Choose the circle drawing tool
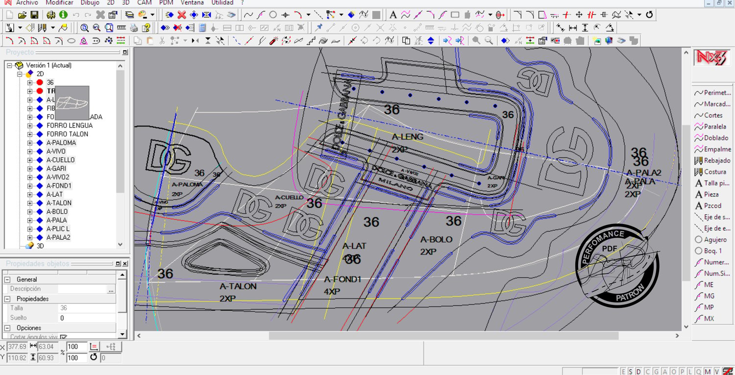Screen dimensions: 735x375 pyautogui.click(x=273, y=15)
